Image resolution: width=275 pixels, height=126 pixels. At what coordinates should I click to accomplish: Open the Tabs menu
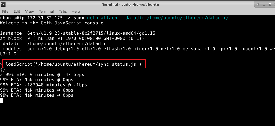(63, 11)
